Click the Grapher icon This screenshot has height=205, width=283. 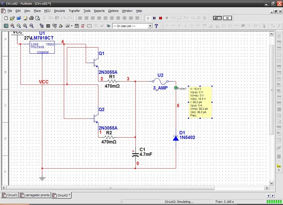click(67, 26)
